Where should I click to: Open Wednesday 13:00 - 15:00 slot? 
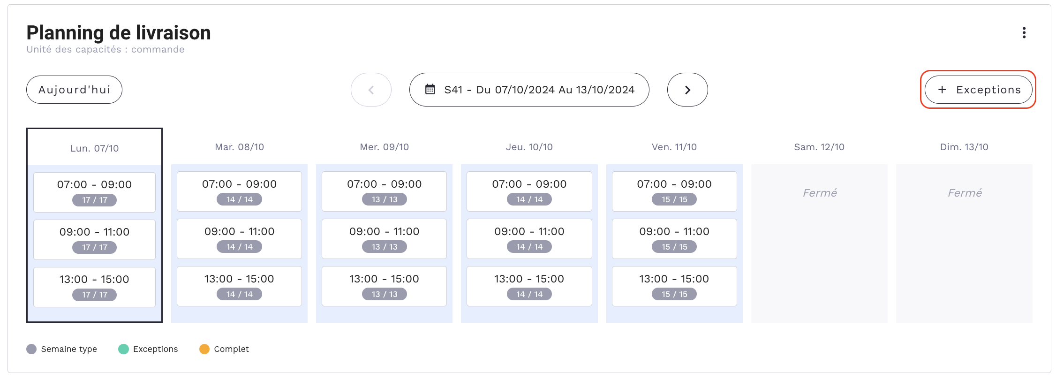coord(384,286)
